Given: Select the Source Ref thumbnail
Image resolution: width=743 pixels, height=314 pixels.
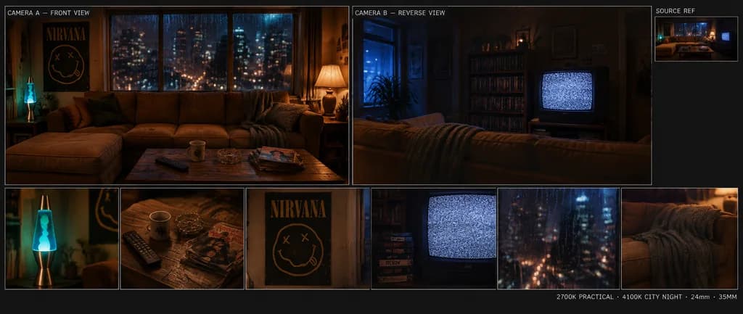Looking at the screenshot, I should [696, 39].
